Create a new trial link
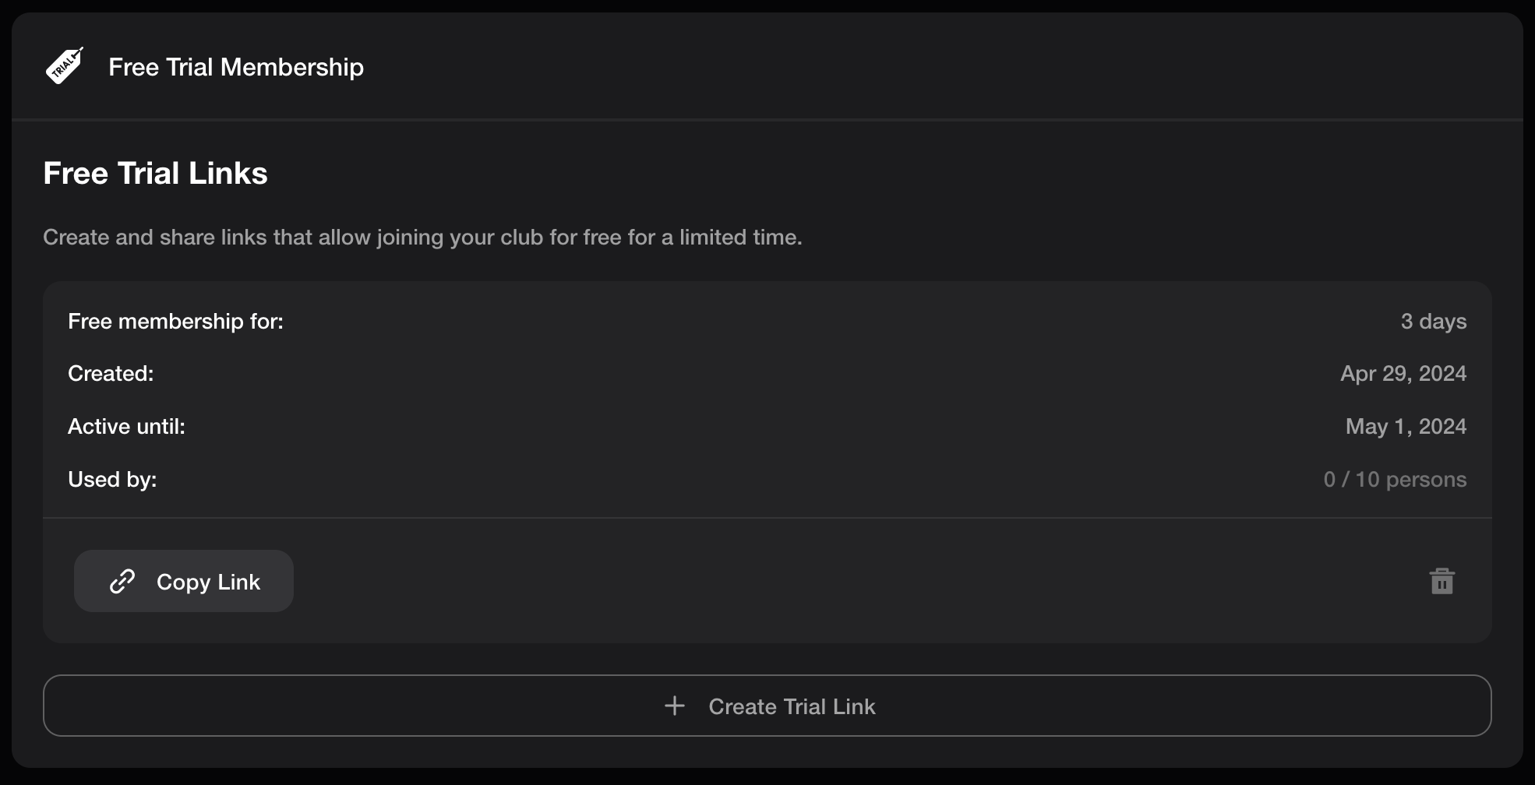 click(x=767, y=706)
